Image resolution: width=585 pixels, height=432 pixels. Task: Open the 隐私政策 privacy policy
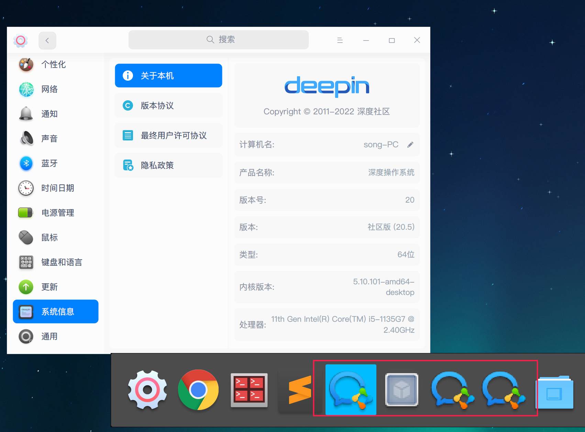(168, 165)
